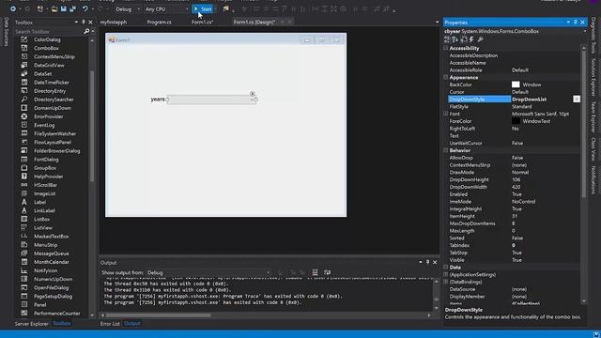Select the Enabled property row
The image size is (601, 338).
(514, 194)
